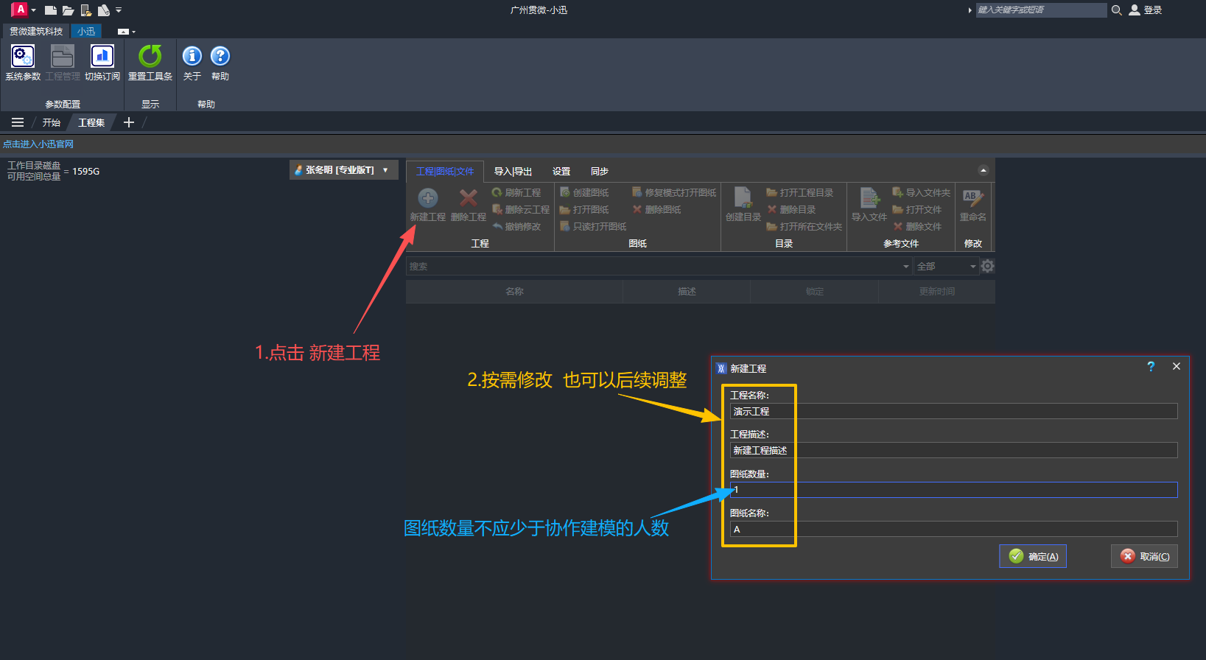Click the 删除工程 red X icon
Viewport: 1206px width, 660px height.
point(468,197)
